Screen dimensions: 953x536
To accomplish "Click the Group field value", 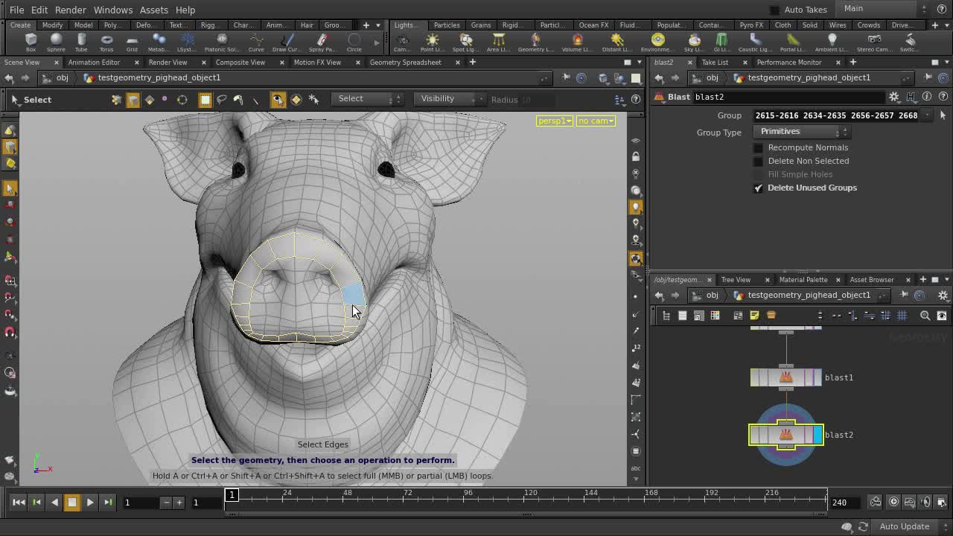I will (835, 115).
